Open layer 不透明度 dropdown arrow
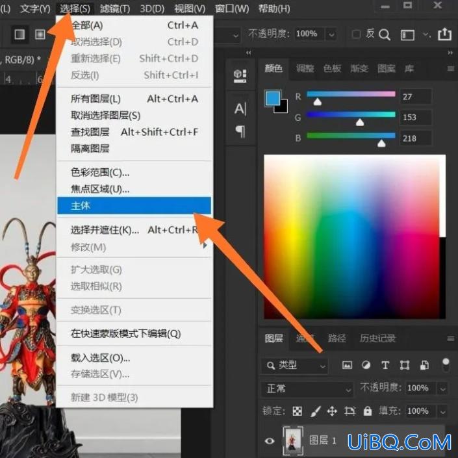458x458 pixels. coord(443,389)
